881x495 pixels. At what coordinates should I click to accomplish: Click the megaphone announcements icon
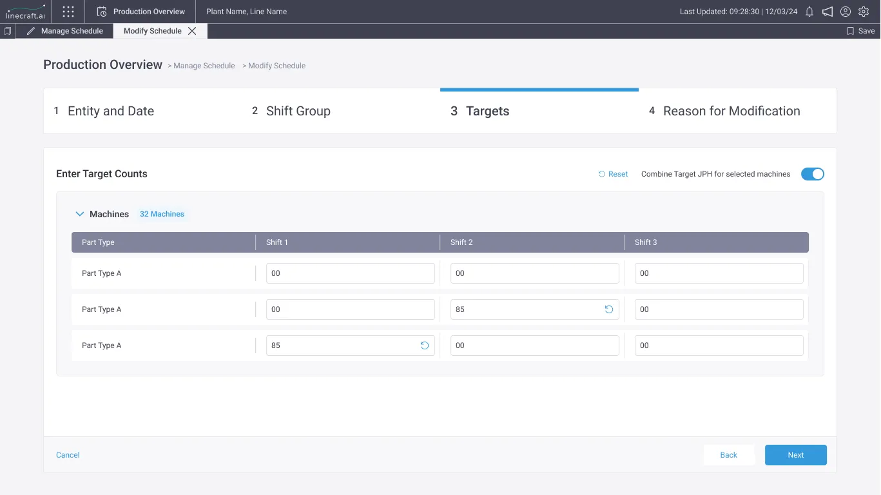pos(828,12)
